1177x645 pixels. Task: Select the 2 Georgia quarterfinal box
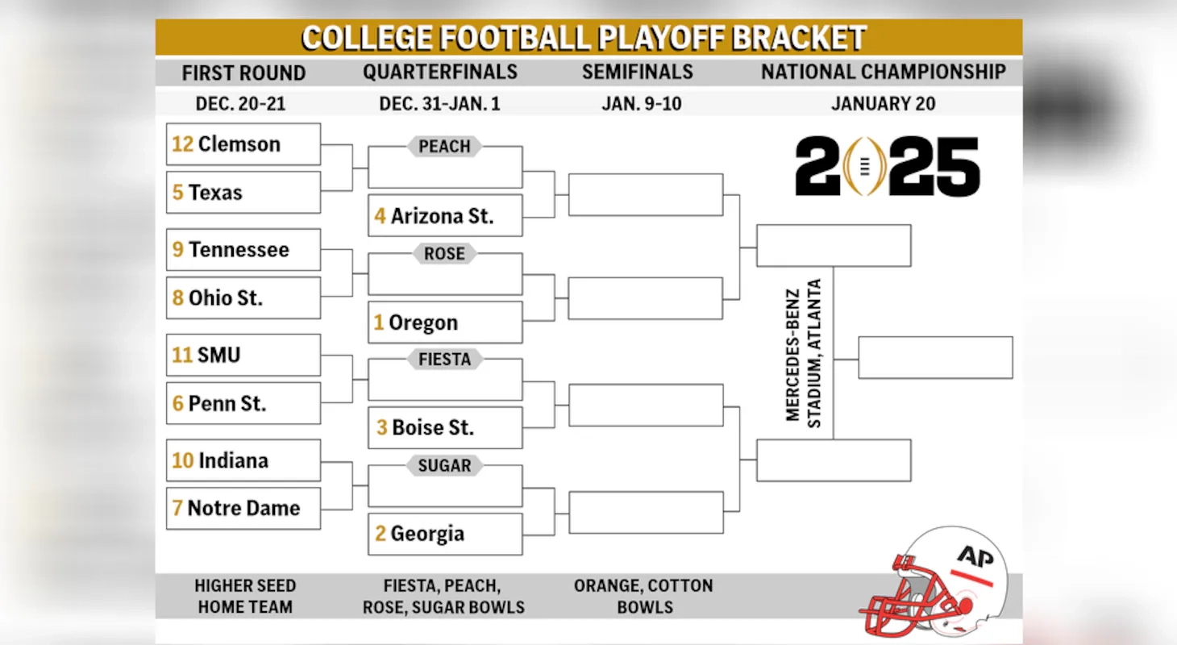[x=445, y=534]
